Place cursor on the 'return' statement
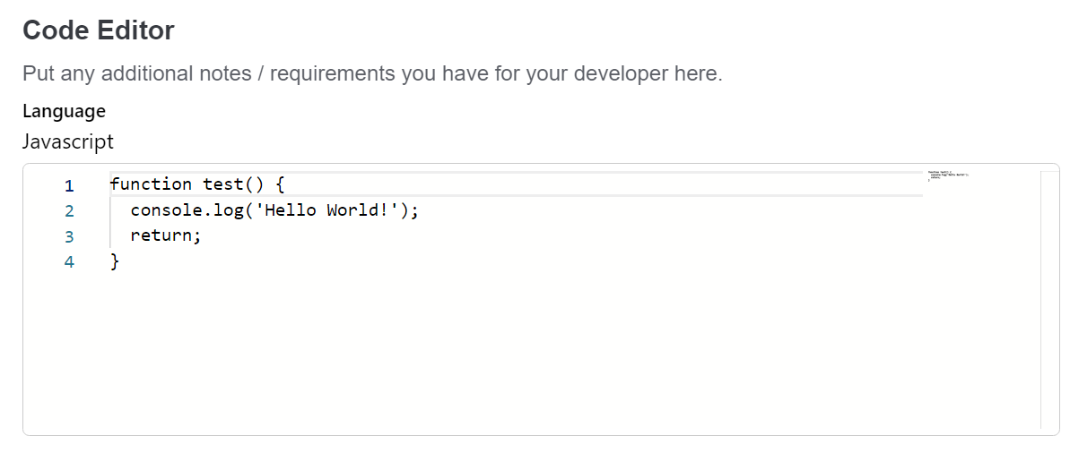Viewport: 1070px width, 453px height. point(161,236)
